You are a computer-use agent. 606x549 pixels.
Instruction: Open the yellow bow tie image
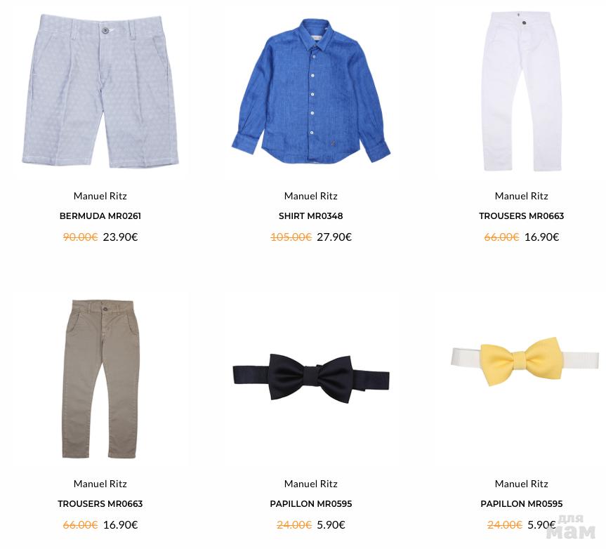point(524,361)
